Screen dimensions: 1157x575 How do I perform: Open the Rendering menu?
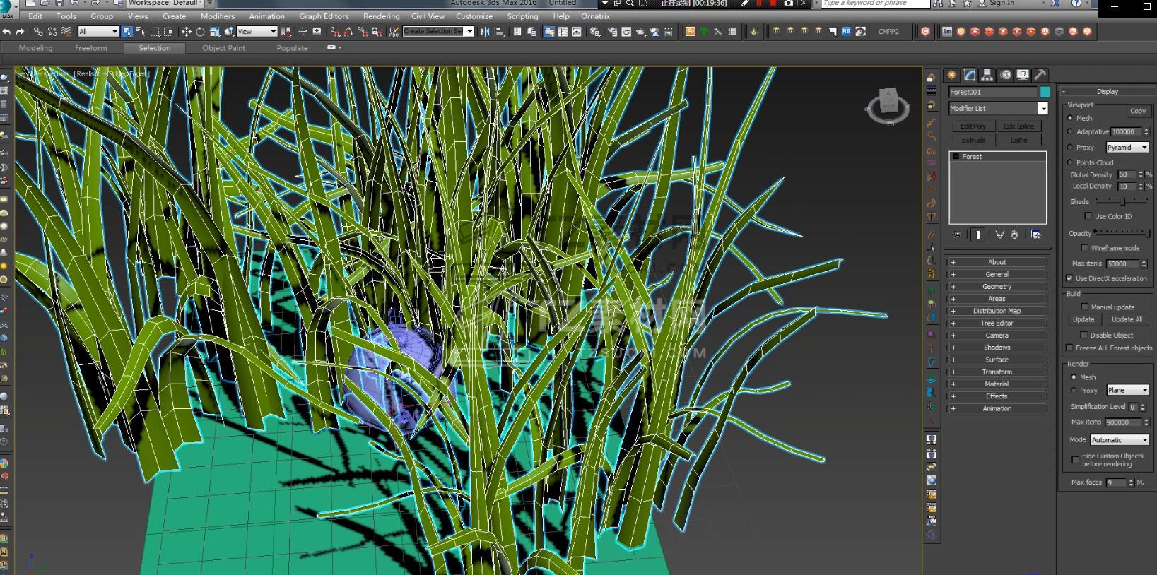pos(381,16)
